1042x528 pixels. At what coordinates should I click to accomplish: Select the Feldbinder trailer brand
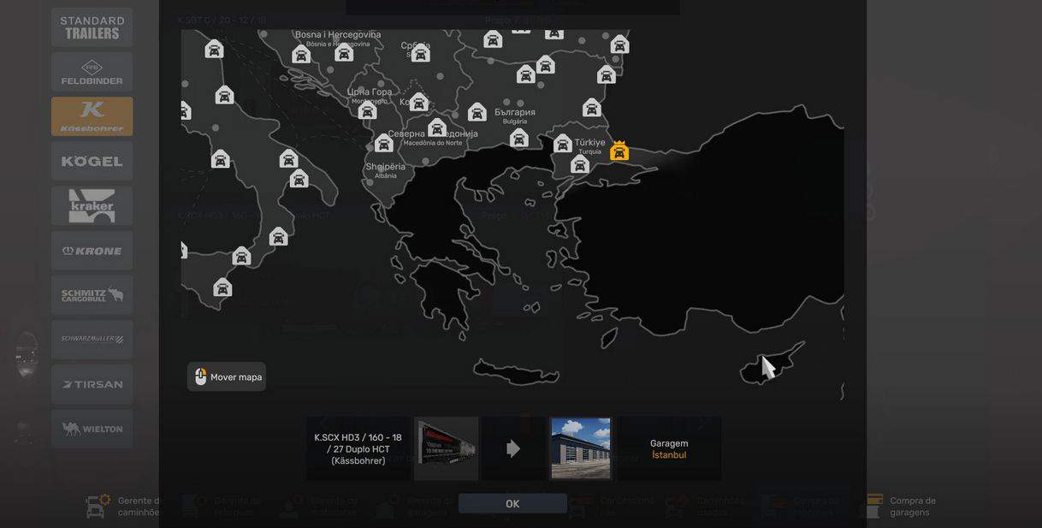[92, 72]
